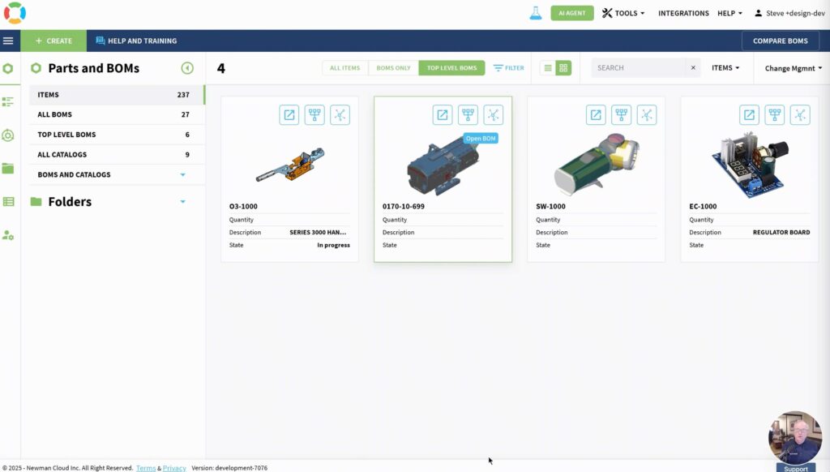830x472 pixels.
Task: Open 0170-10-699 in new window icon
Action: 443,115
